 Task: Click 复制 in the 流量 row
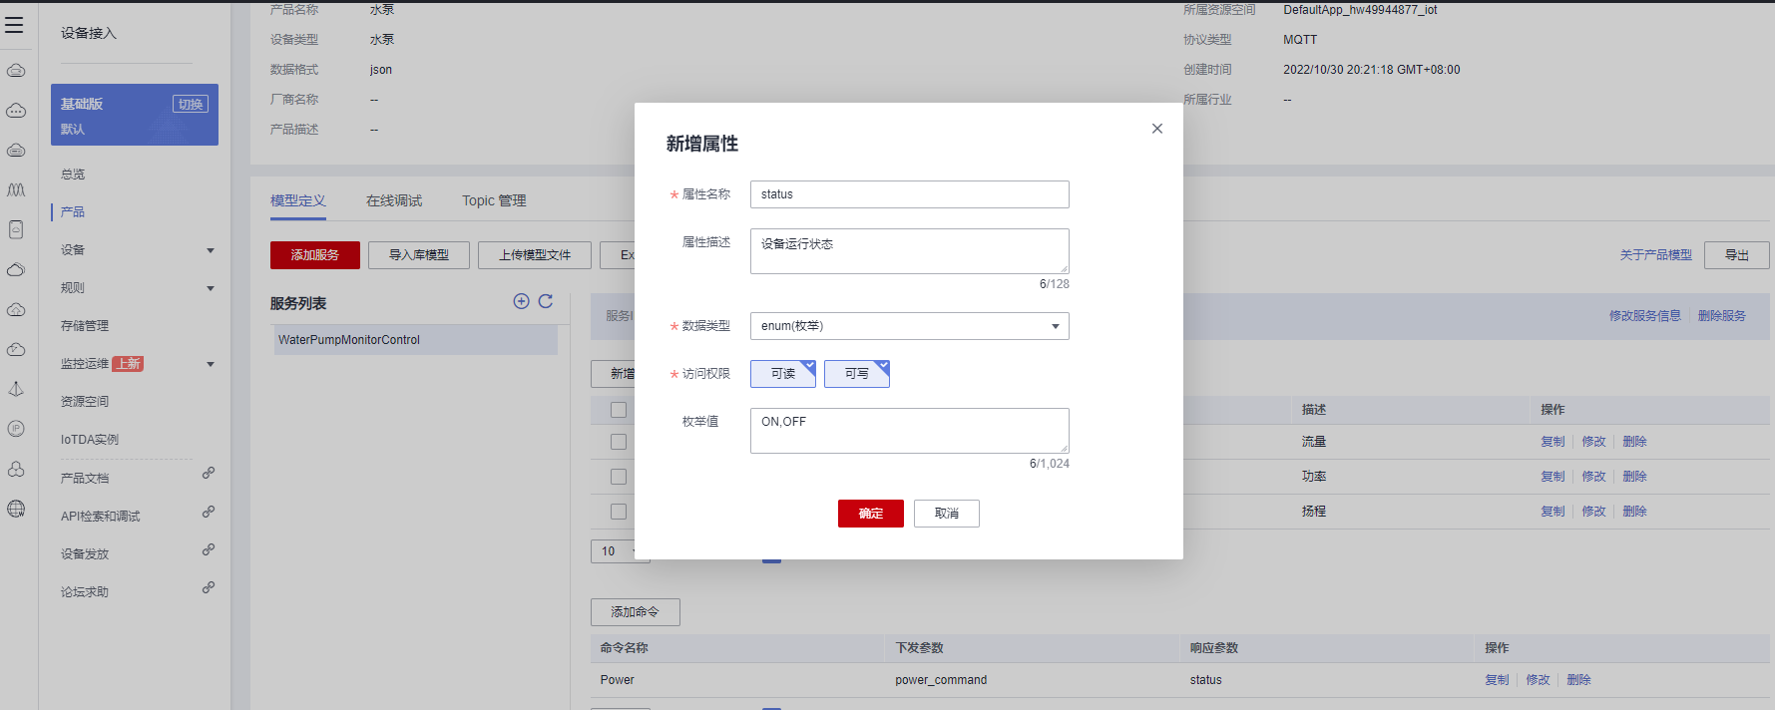1553,442
